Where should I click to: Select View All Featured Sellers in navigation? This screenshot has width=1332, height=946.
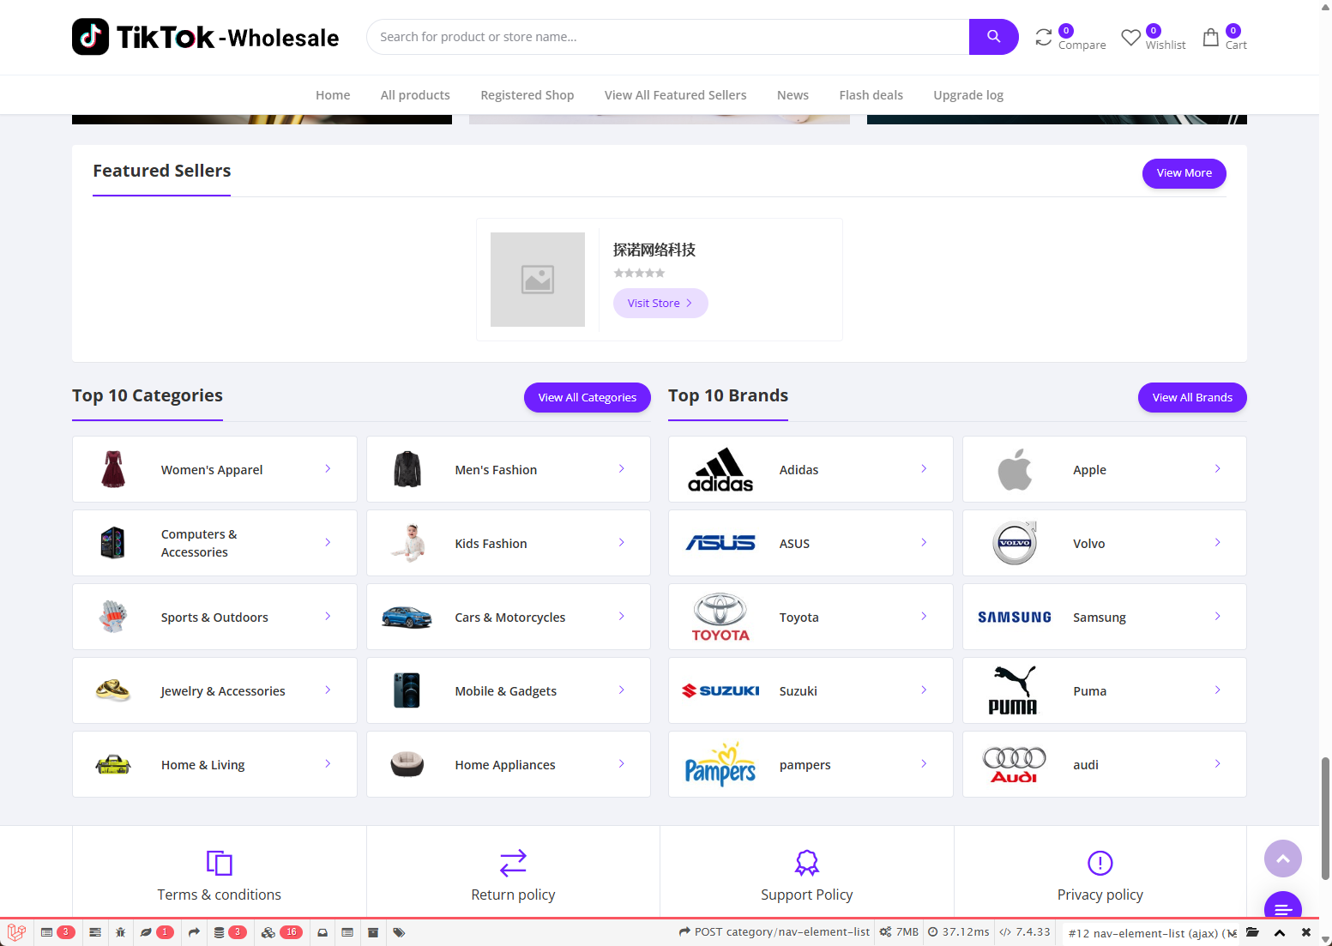676,95
